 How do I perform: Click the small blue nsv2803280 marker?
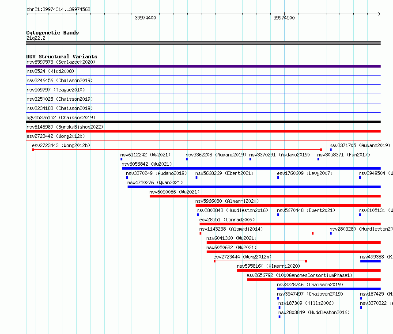[331, 233]
